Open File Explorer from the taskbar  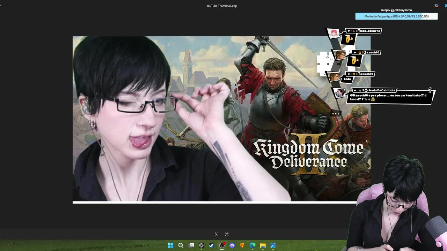[263, 245]
